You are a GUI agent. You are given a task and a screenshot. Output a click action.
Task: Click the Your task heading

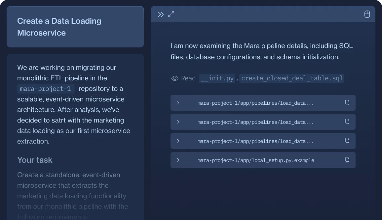pyautogui.click(x=35, y=160)
